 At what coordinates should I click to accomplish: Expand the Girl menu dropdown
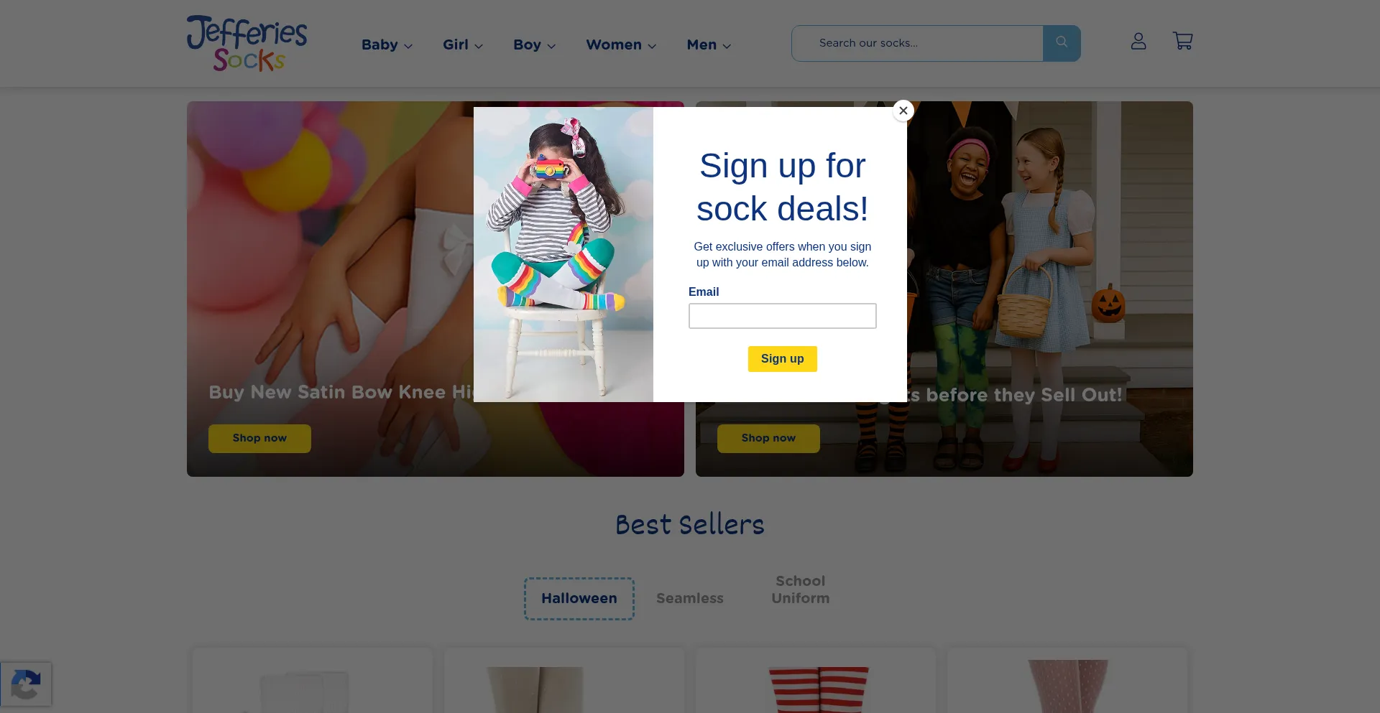click(x=462, y=45)
